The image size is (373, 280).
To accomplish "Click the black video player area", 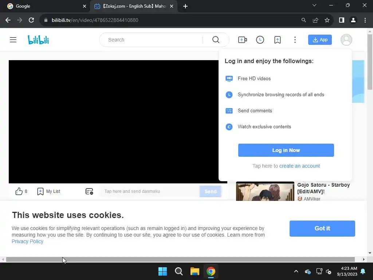I will (x=114, y=122).
